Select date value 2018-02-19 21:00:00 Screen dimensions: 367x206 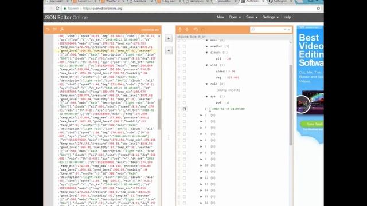(x=228, y=109)
